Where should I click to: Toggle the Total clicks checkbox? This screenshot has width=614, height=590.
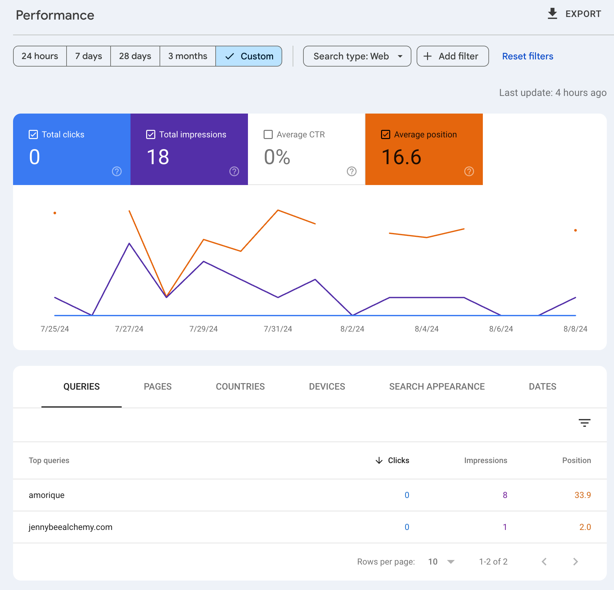(33, 134)
